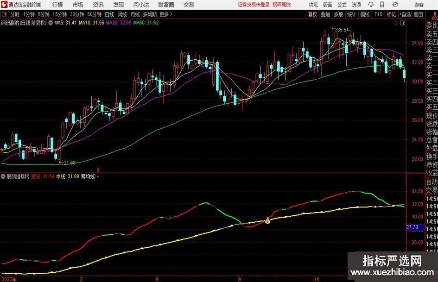The height and width of the screenshot is (282, 438).
Task: Switch to 1分钟 period
Action: (x=29, y=14)
